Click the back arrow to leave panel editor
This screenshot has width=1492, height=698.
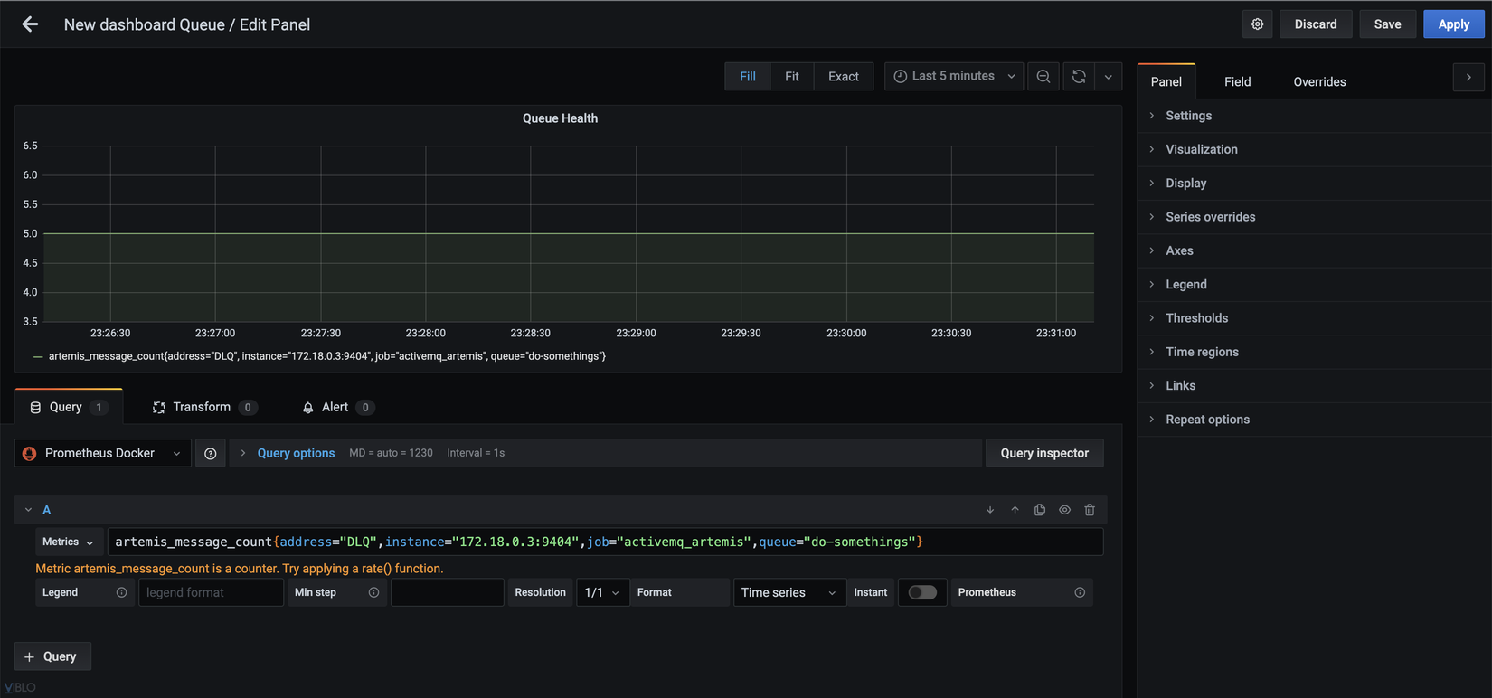[30, 24]
